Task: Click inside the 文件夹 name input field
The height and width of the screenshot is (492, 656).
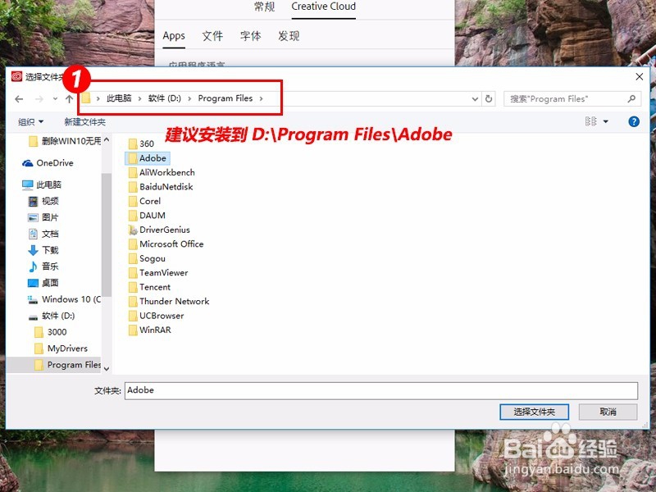Action: (328, 390)
